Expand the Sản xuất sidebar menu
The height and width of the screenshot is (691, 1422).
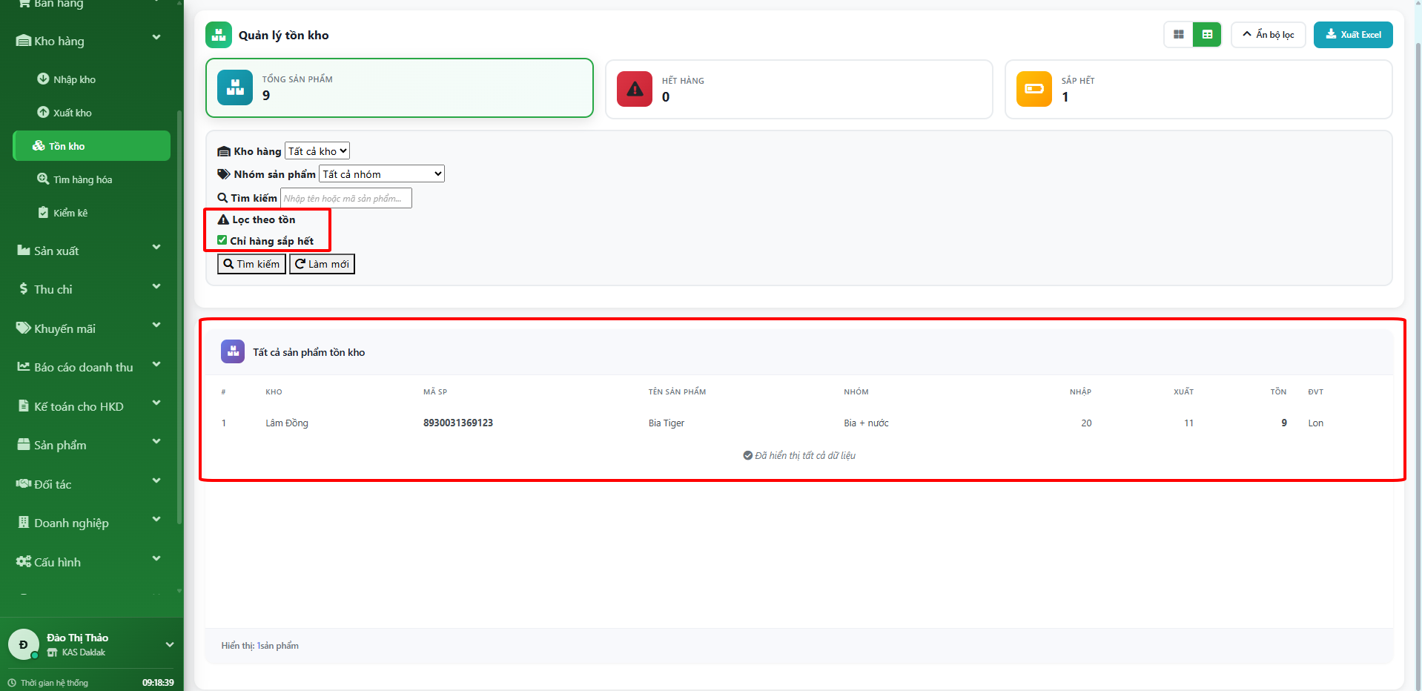(89, 251)
